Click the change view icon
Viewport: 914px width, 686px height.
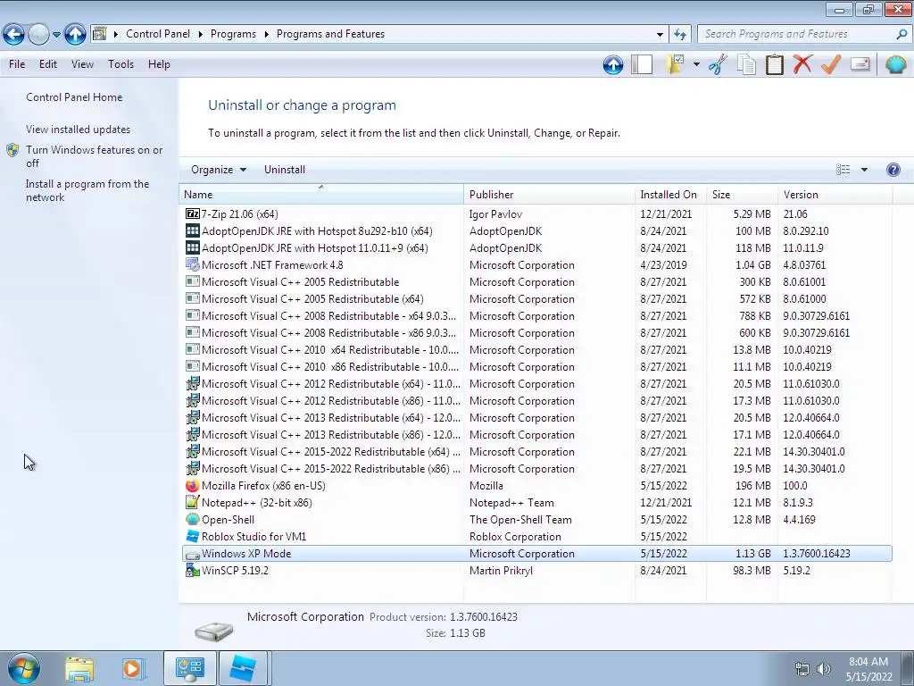click(x=843, y=170)
